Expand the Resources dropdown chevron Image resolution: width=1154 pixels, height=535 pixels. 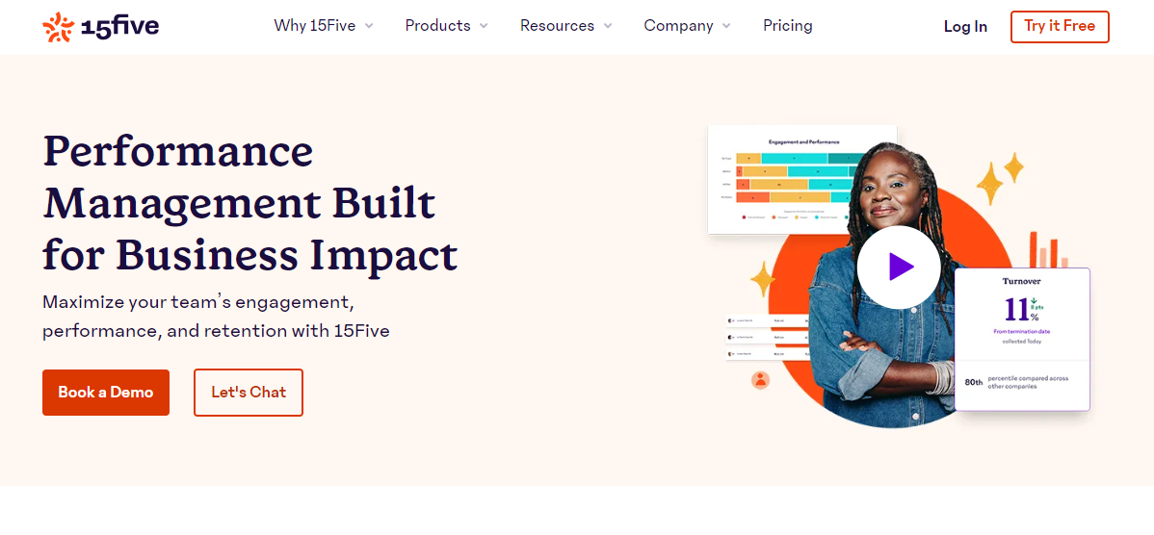coord(607,26)
